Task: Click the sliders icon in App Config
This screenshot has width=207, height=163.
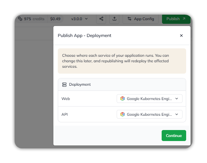Action: tap(129, 19)
